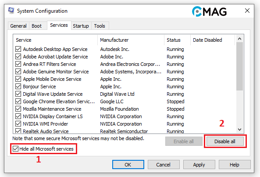The height and width of the screenshot is (177, 260).
Task: Select the Autodesk Inc. manufacturer cell
Action: pyautogui.click(x=114, y=49)
